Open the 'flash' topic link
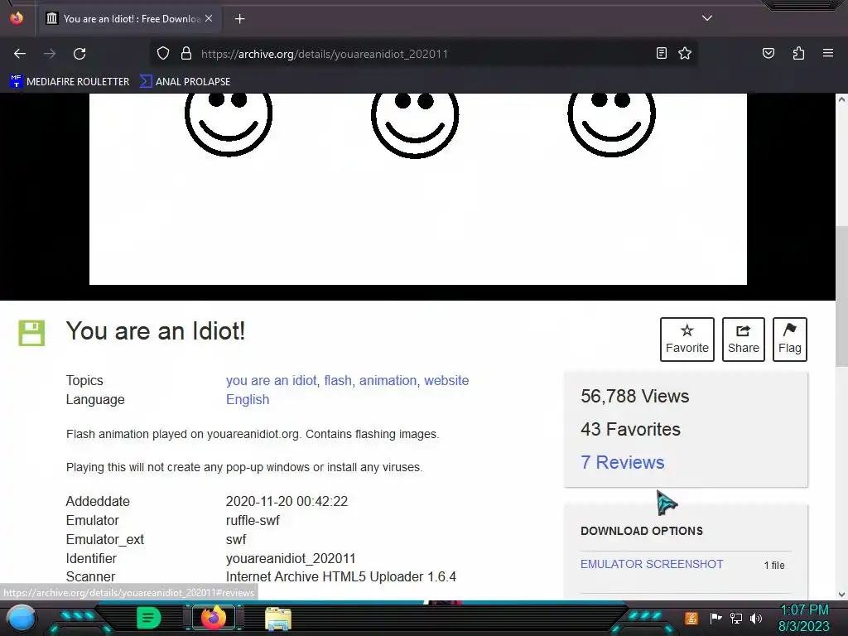 coord(338,381)
